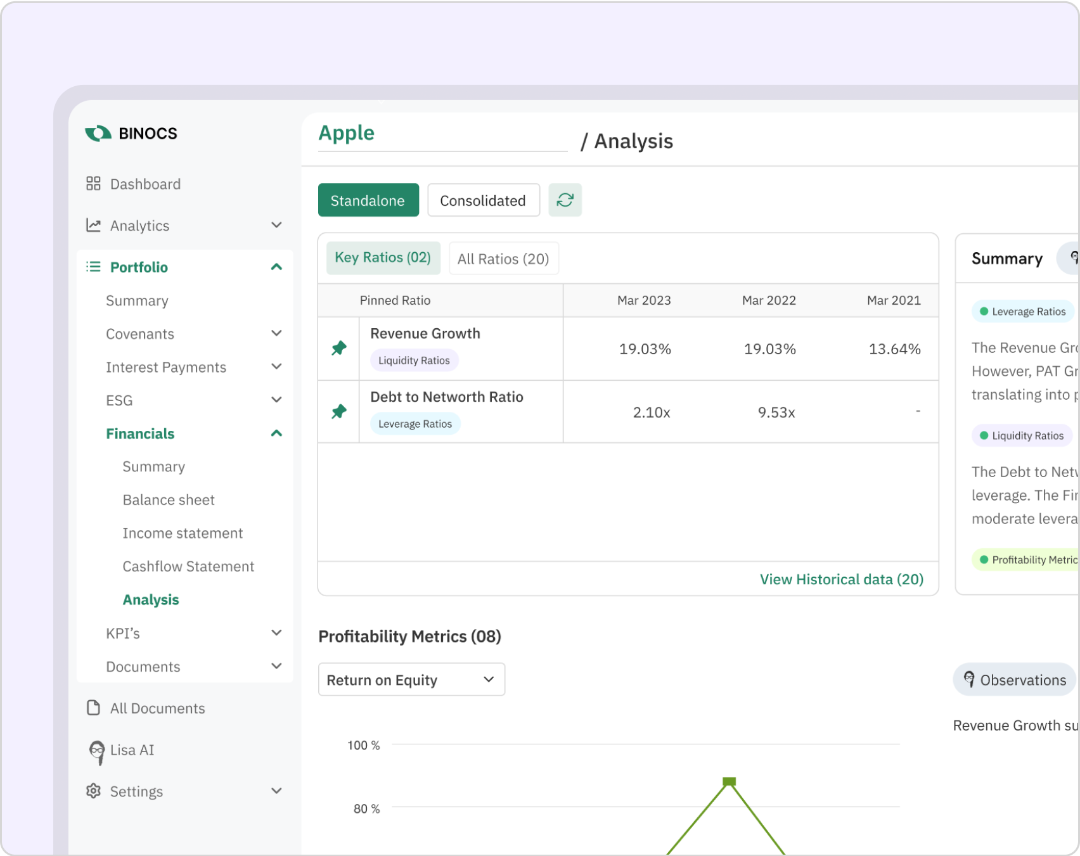Click the refresh icon next to Consolidated

565,200
